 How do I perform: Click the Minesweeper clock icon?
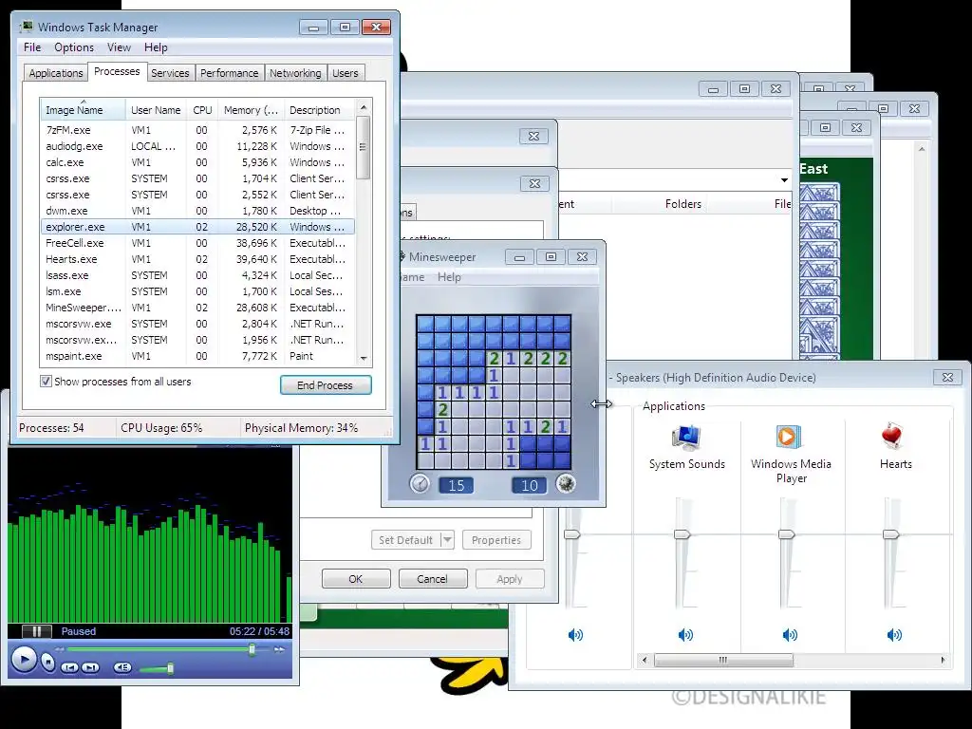coord(420,483)
